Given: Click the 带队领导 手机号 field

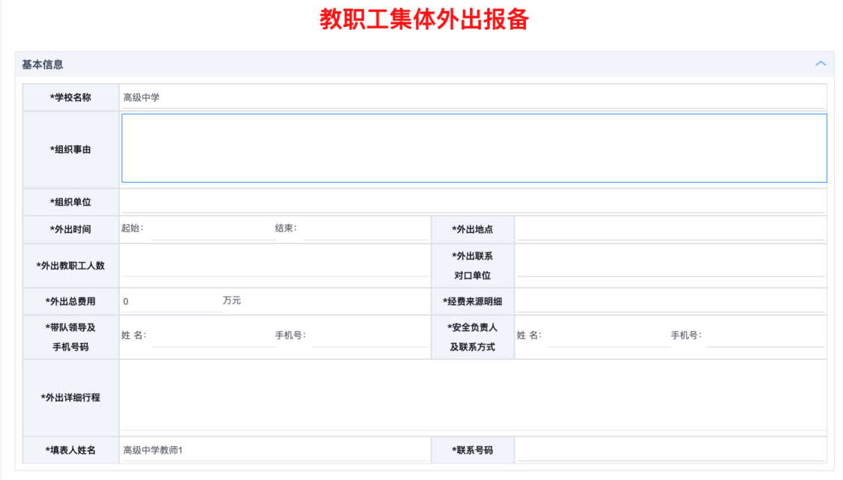Looking at the screenshot, I should click(369, 336).
